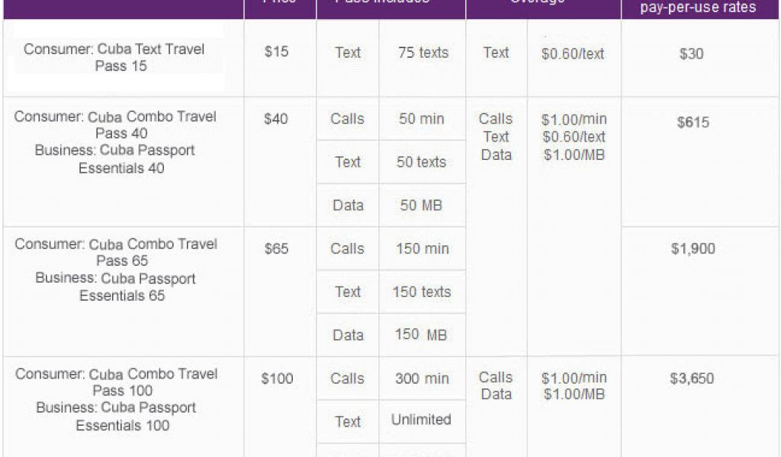Click the $3,650 pay-per-use amount
781x457 pixels.
(692, 379)
